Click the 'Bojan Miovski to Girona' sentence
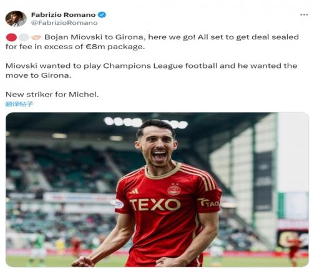This screenshot has width=312, height=274. (x=94, y=37)
